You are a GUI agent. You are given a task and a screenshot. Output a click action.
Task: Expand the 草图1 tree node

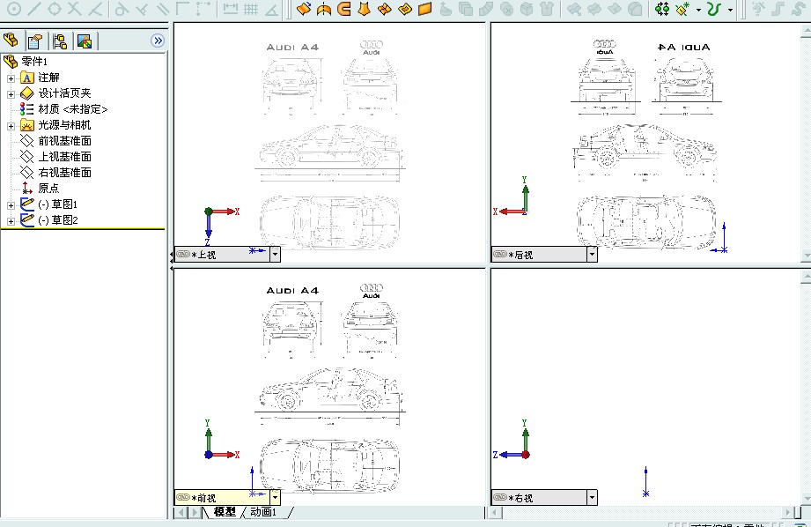point(11,205)
